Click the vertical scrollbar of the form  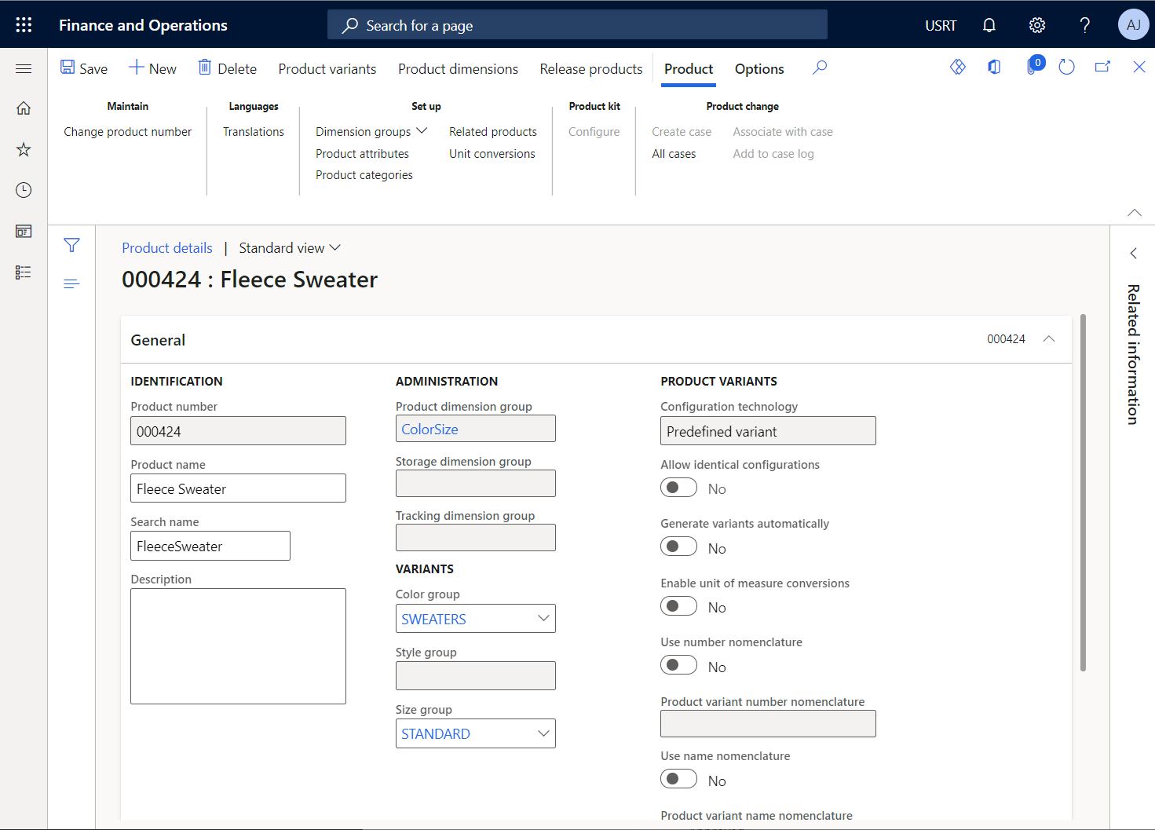coord(1084,493)
